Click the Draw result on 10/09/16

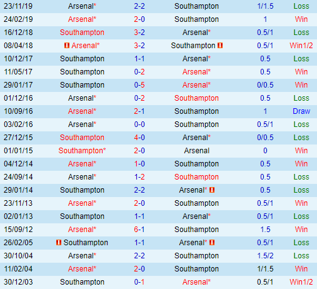pos(301,111)
